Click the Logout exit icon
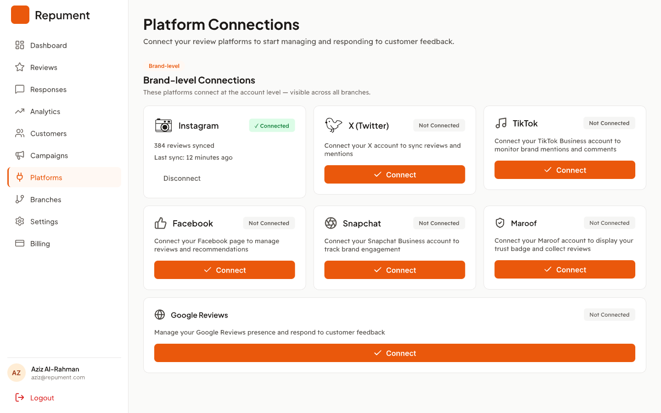This screenshot has width=661, height=413. [x=20, y=397]
